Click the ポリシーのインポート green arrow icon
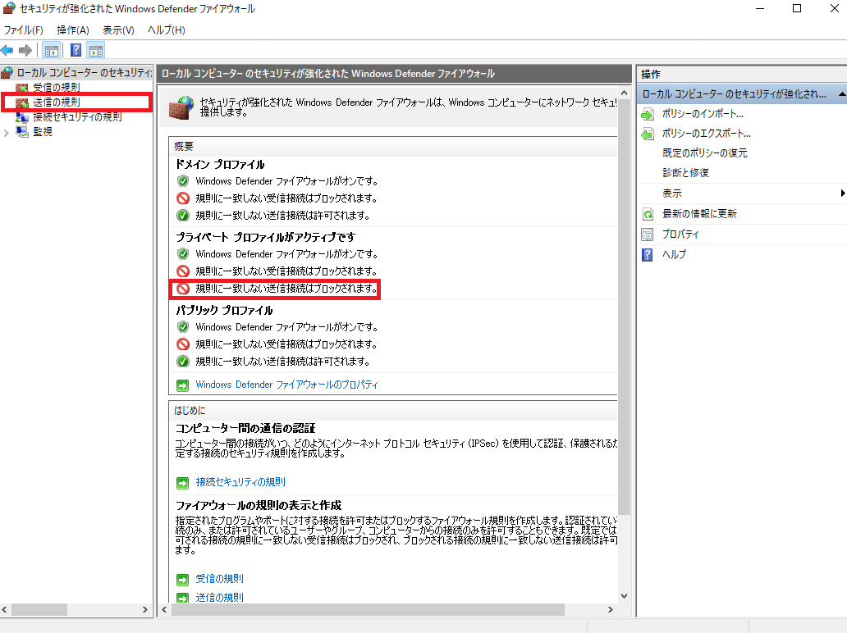This screenshot has height=633, width=847. click(647, 115)
